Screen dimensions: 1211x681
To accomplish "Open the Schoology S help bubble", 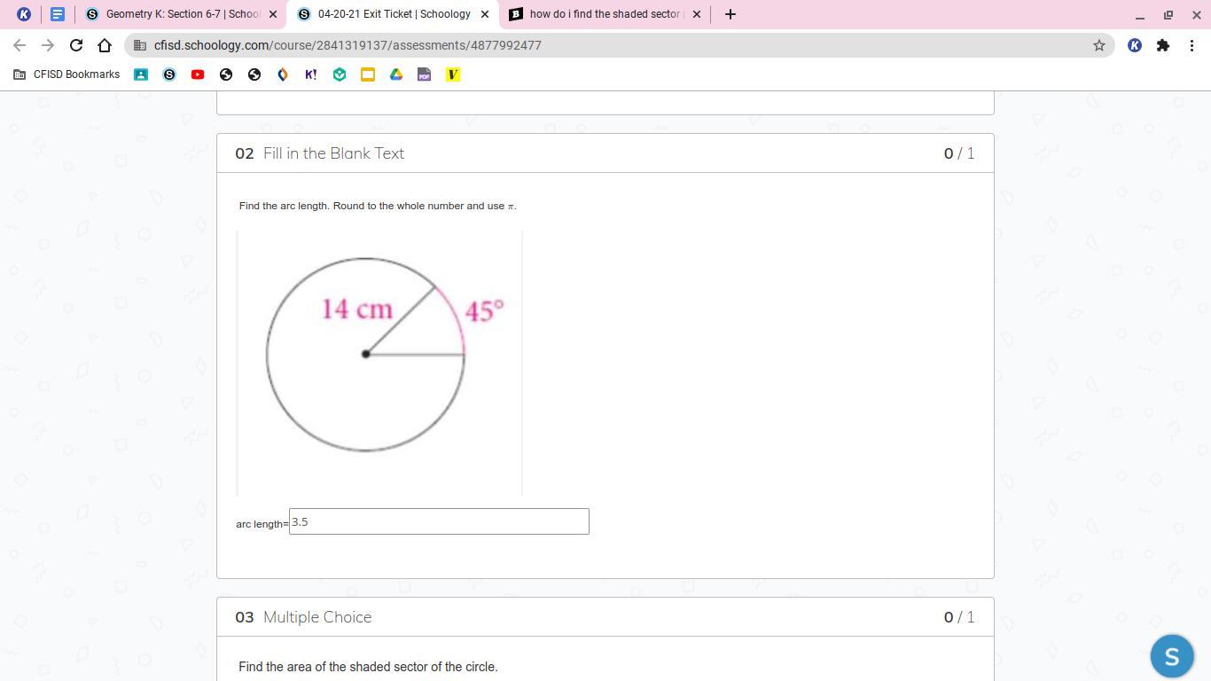I will coord(1172,656).
